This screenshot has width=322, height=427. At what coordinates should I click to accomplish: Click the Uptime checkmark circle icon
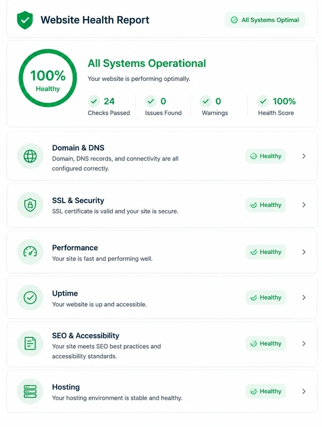pyautogui.click(x=30, y=297)
